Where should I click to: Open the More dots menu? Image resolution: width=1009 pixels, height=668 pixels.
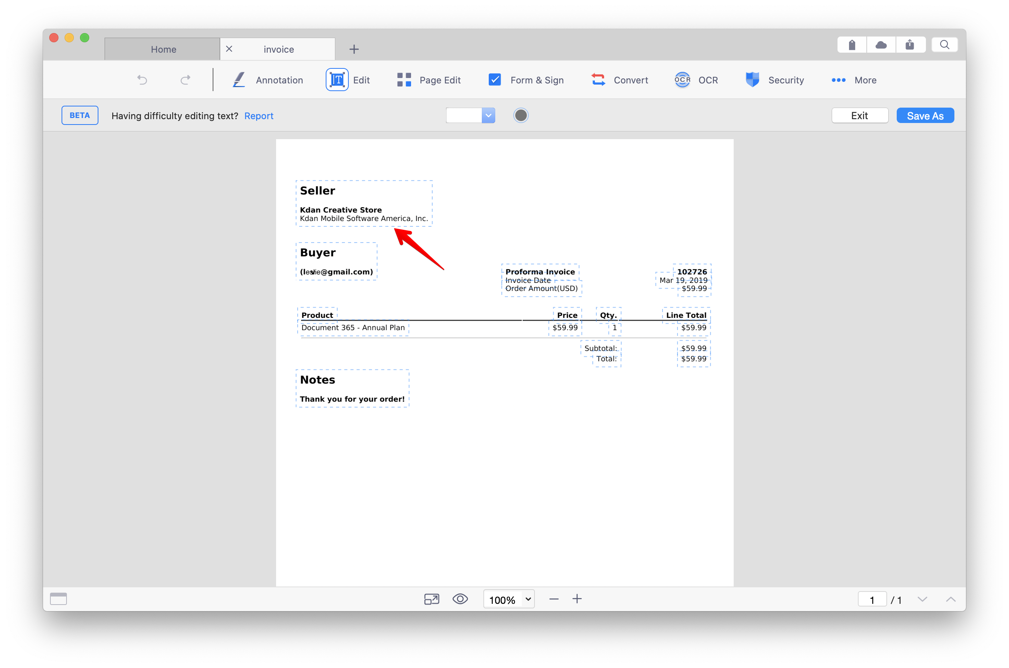(x=838, y=80)
